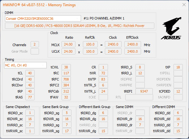This screenshot has height=139, width=189.
Task: Select the UCLK RefClk value field
Action: pos(91,51)
